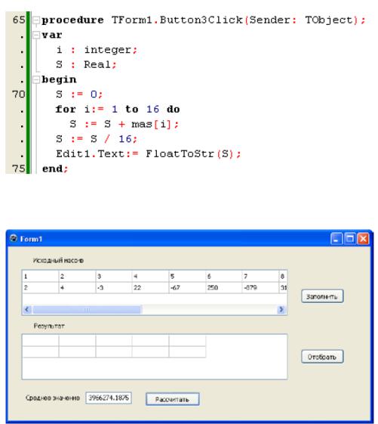Click first empty cell of result grid
The width and height of the screenshot is (378, 424).
41,341
